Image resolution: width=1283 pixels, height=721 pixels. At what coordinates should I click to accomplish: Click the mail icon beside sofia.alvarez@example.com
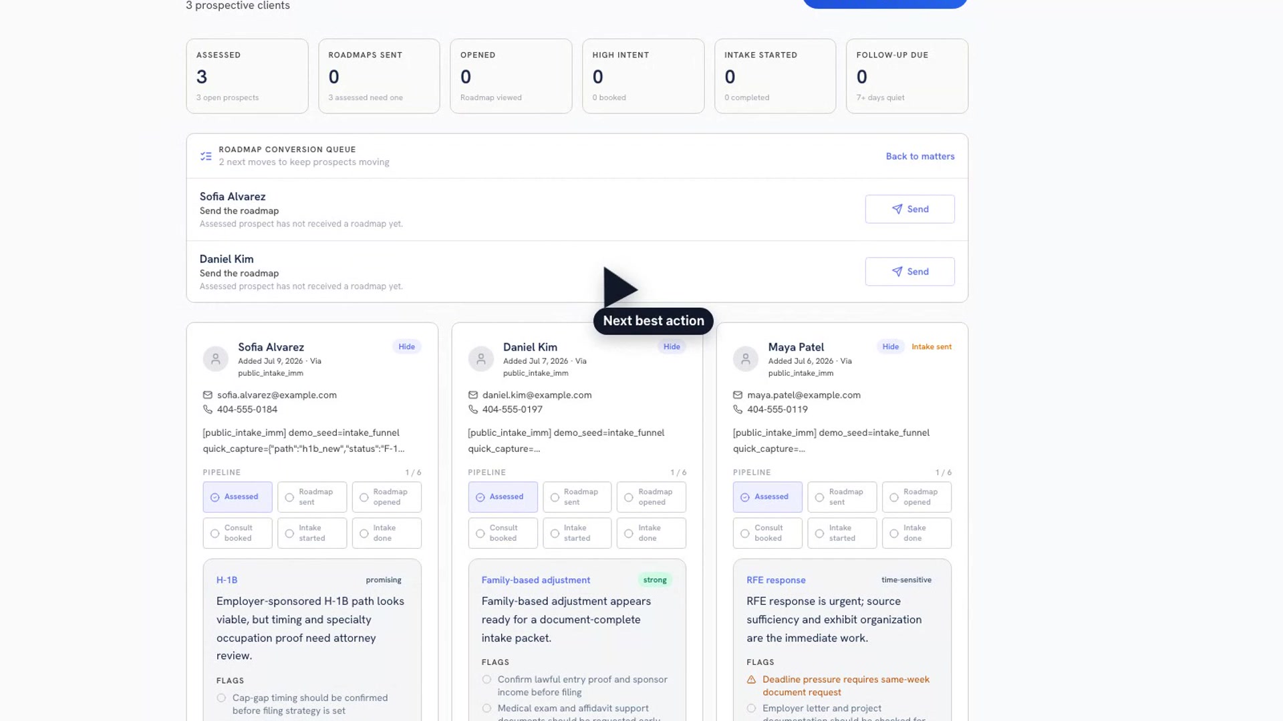coord(208,395)
